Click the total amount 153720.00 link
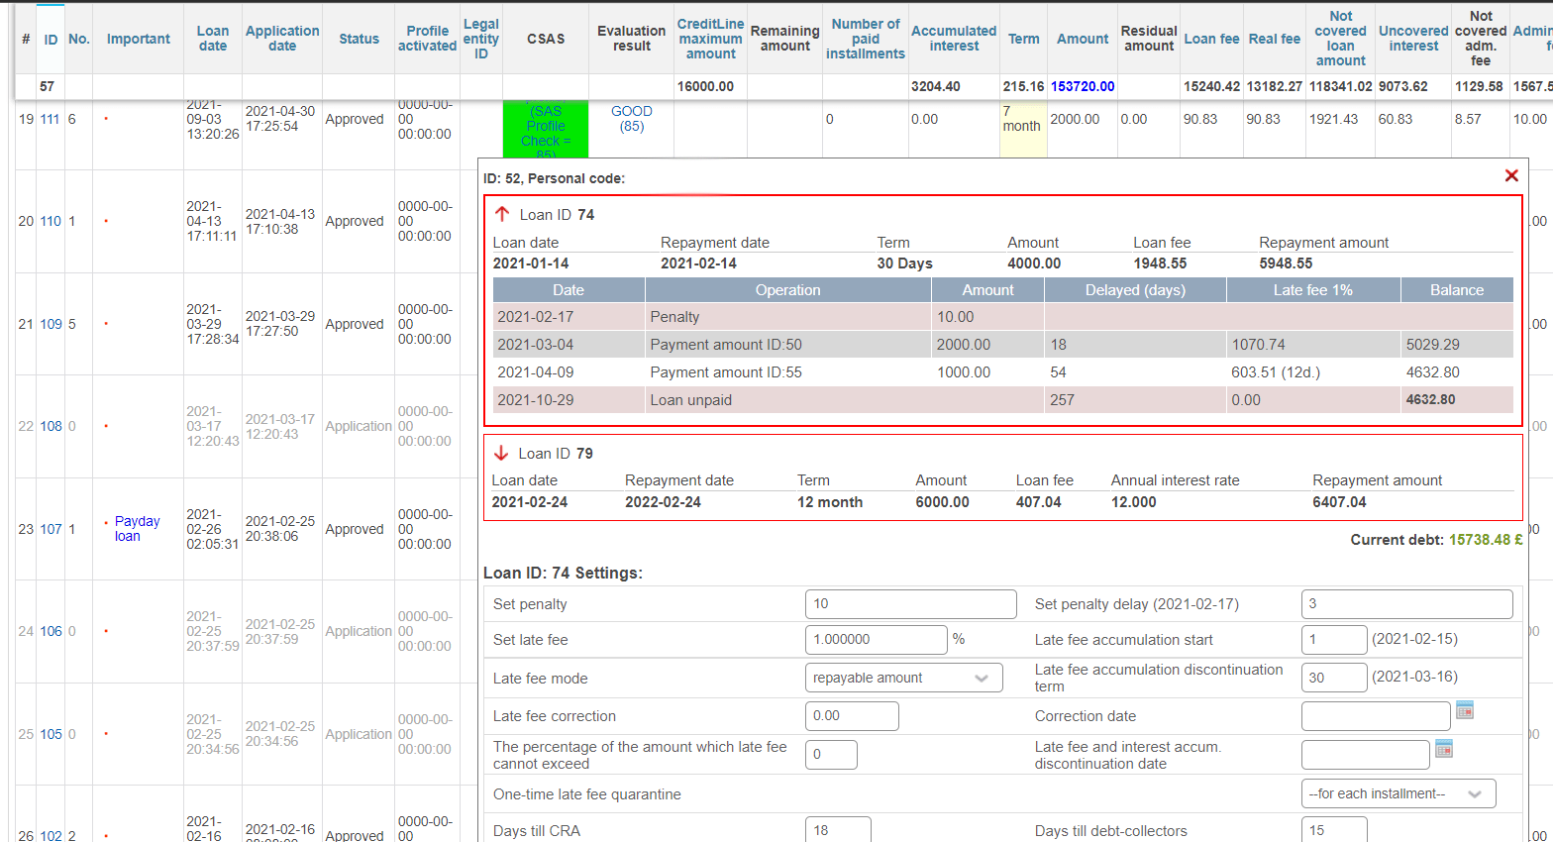 tap(1083, 86)
